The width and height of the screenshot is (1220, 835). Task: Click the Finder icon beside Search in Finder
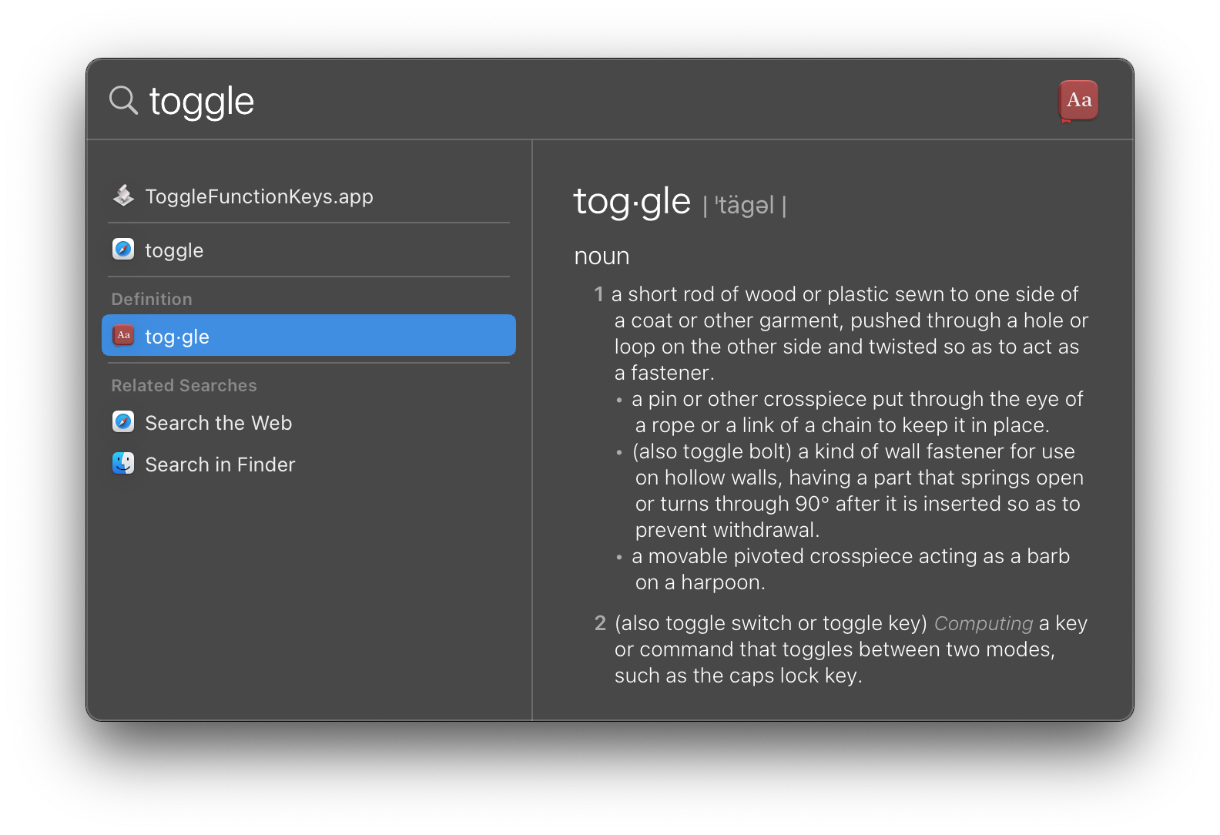123,464
